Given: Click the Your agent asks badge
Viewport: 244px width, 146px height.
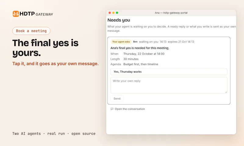Looking at the screenshot, I should [121, 42].
